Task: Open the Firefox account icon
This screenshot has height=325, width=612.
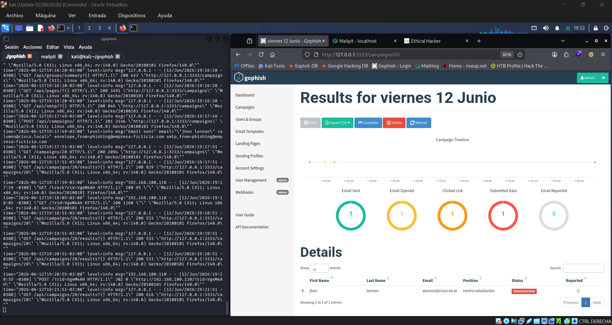Action: (x=555, y=54)
